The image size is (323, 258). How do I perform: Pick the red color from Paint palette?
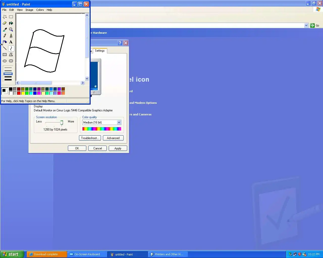[19, 93]
